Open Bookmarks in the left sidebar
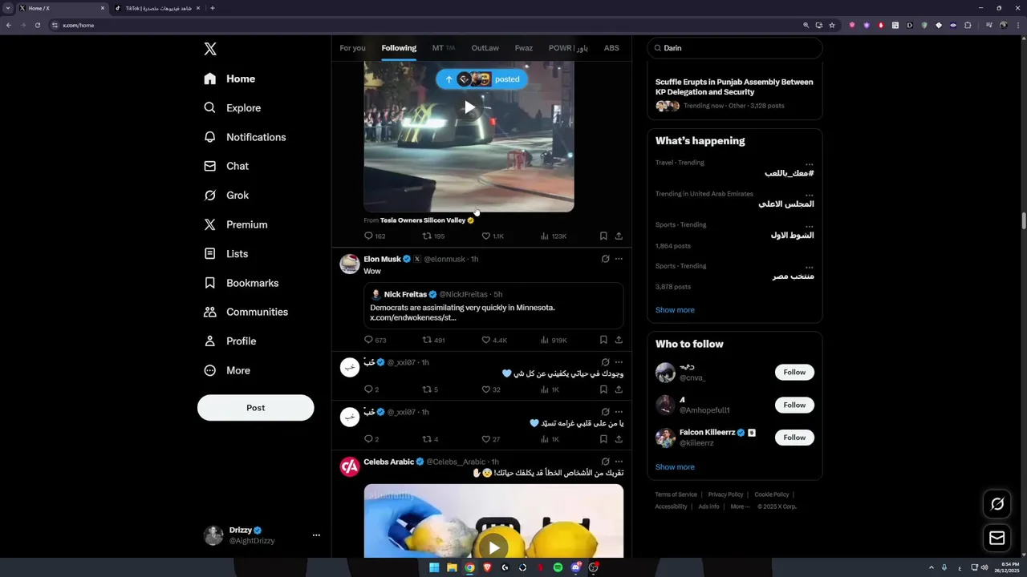 241,283
